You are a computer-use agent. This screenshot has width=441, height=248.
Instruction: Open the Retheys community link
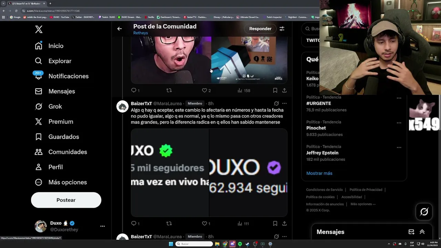tap(141, 33)
